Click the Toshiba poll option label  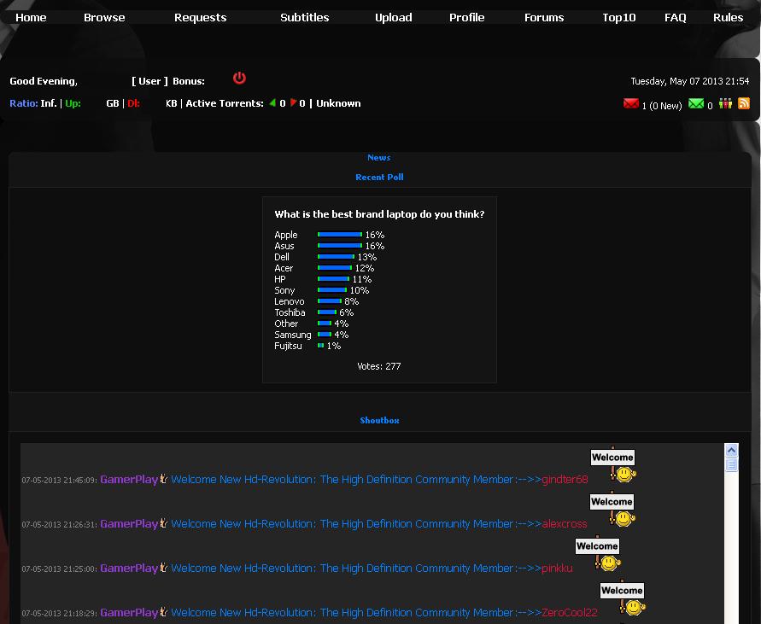coord(290,312)
